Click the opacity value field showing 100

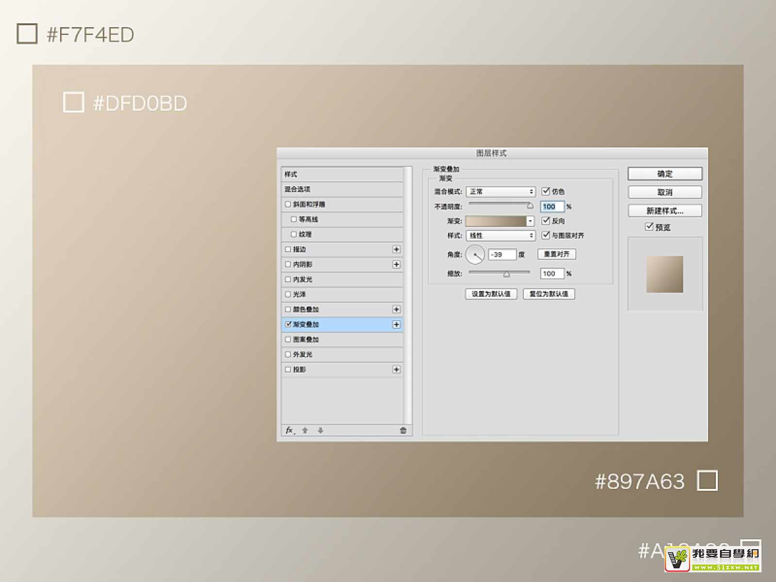(x=552, y=207)
